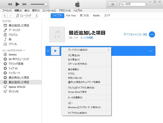Click the Play button in top toolbar
163x123 pixels.
17,4
